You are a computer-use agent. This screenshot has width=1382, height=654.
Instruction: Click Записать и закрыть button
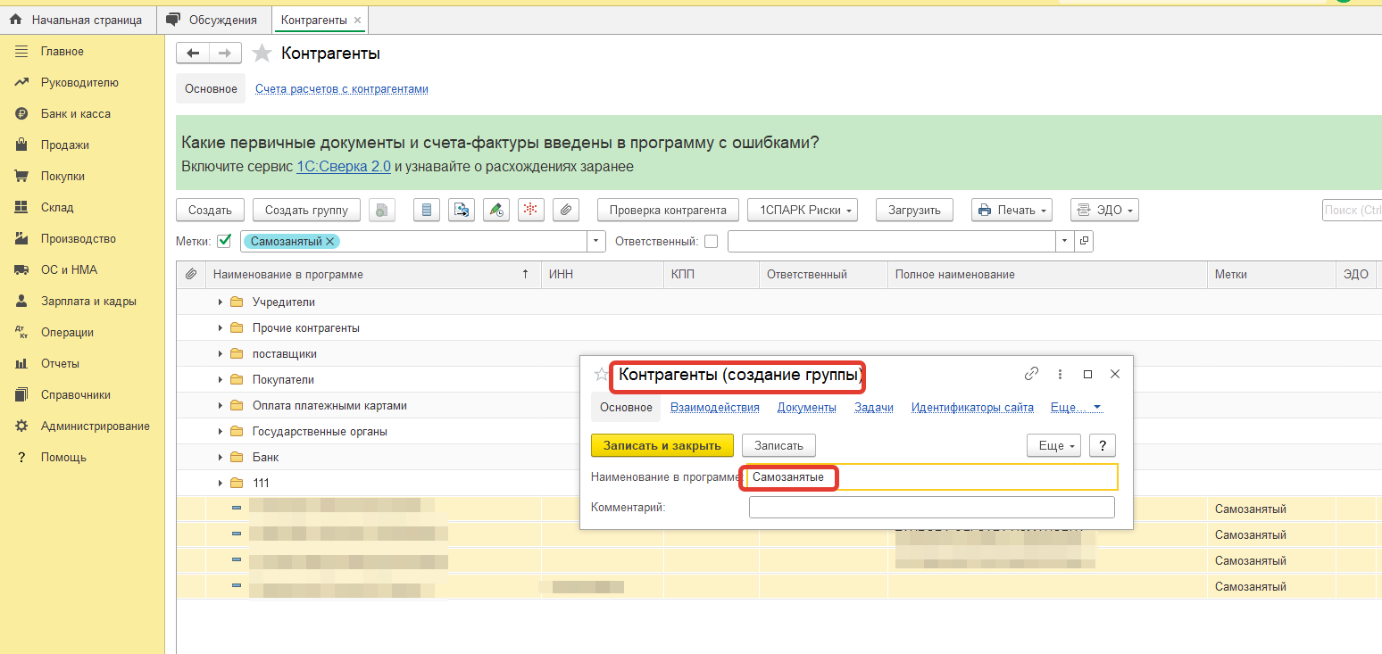662,445
